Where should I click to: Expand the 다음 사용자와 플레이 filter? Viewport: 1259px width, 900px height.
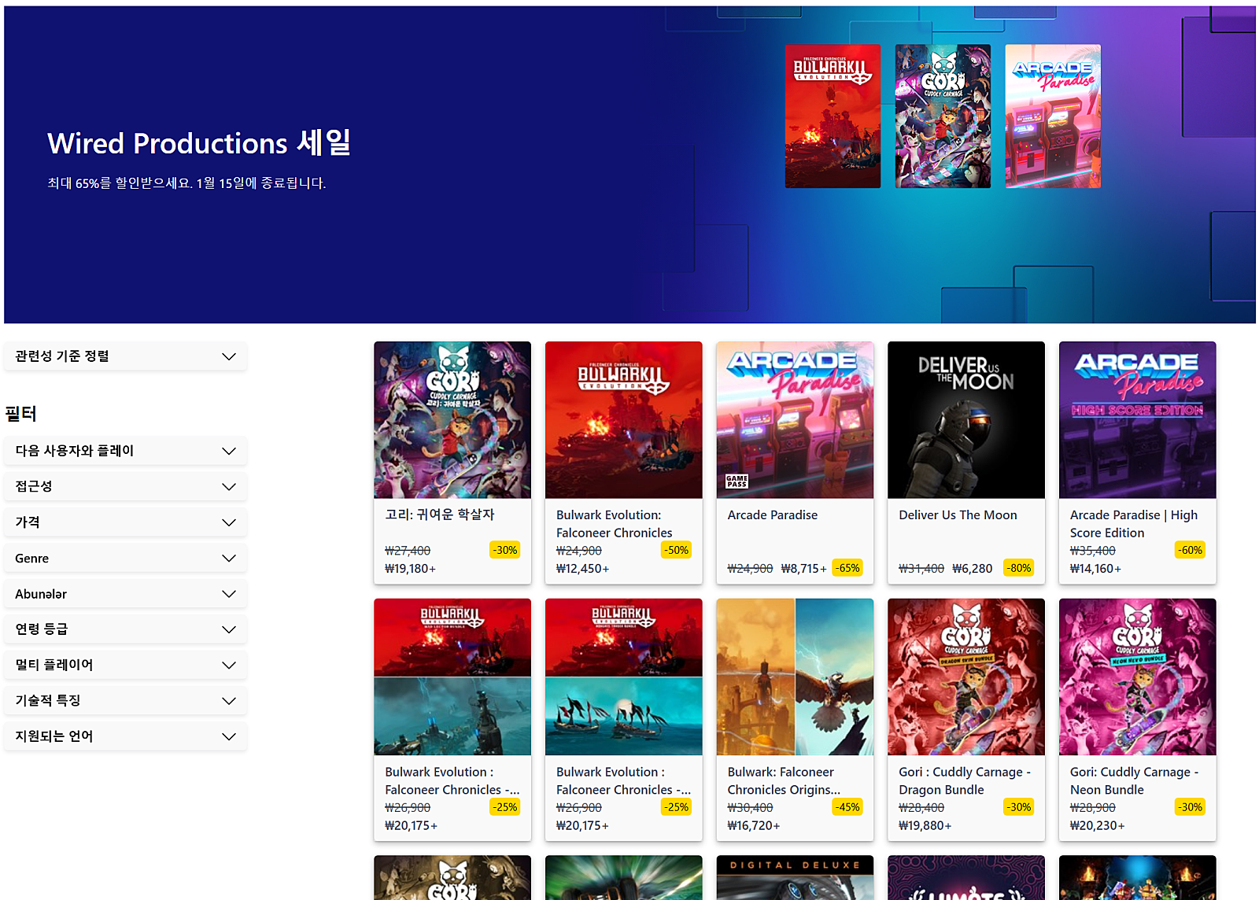click(x=125, y=451)
